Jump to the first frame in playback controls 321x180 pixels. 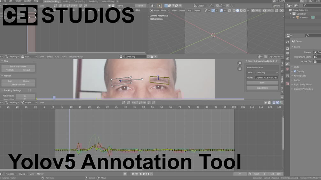[x=133, y=174]
